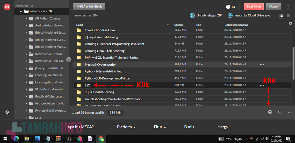Click the Masuk button

point(274,7)
